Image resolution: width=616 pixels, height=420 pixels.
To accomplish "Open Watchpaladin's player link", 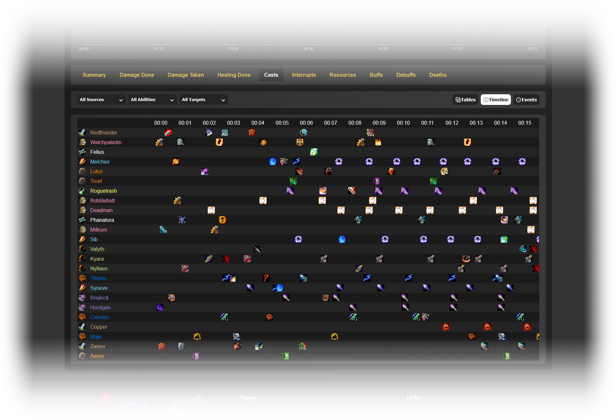I will pyautogui.click(x=106, y=142).
